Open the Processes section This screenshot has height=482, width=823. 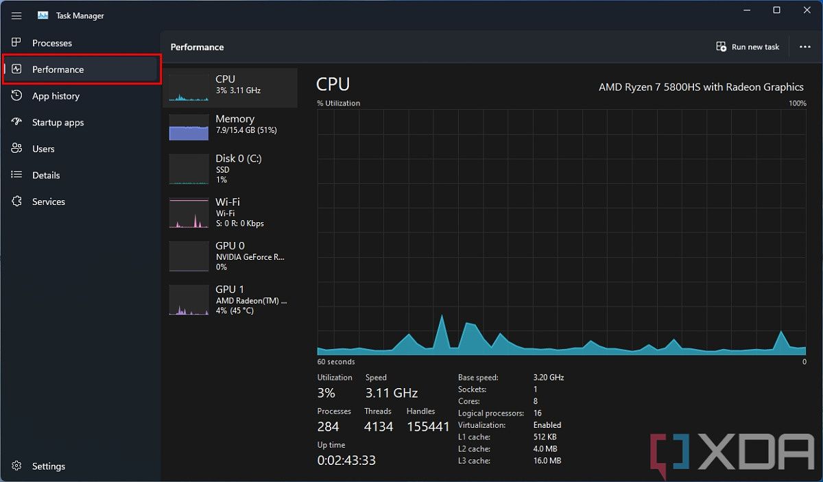click(52, 43)
